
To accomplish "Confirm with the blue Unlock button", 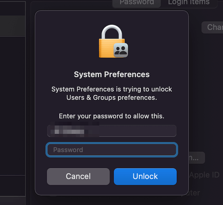I will pos(145,176).
